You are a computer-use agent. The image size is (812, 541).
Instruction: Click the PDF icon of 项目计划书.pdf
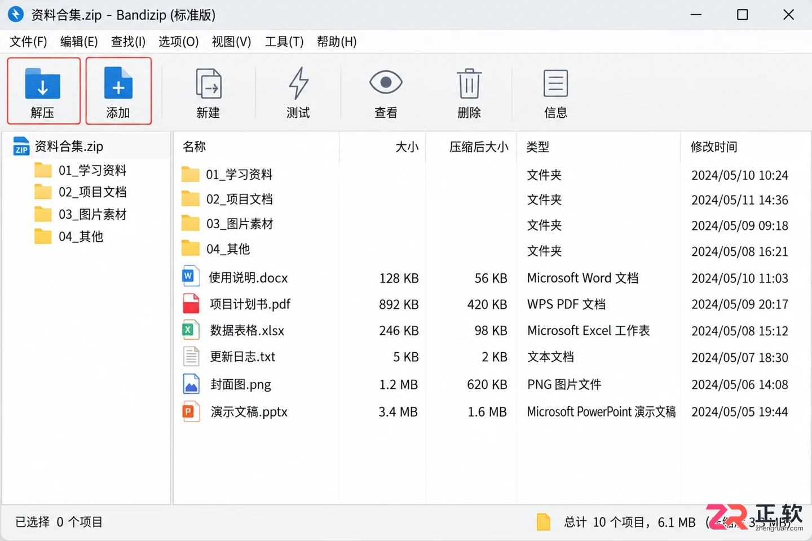pyautogui.click(x=191, y=303)
